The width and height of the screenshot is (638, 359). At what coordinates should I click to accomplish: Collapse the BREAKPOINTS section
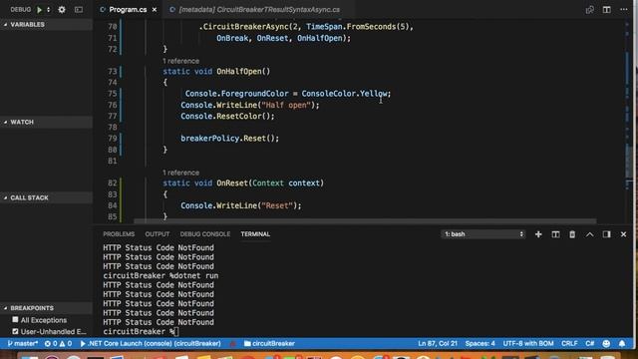click(x=47, y=308)
